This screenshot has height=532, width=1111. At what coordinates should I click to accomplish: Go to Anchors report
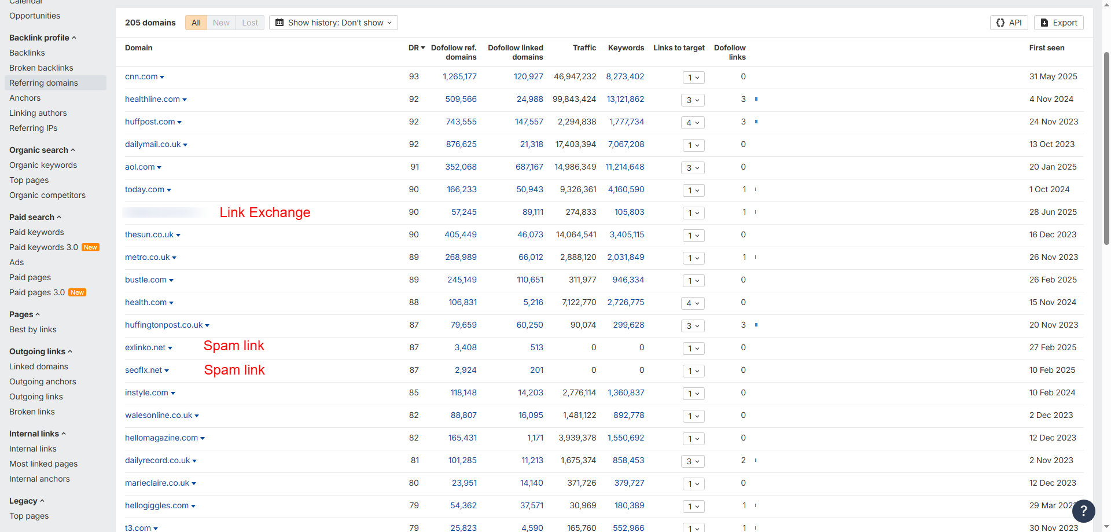tap(25, 98)
